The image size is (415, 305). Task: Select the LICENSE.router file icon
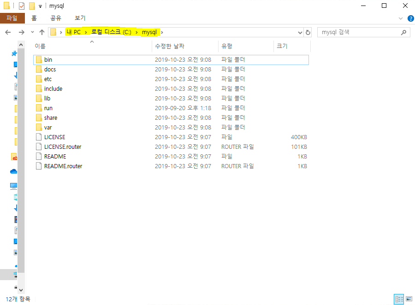pyautogui.click(x=39, y=147)
